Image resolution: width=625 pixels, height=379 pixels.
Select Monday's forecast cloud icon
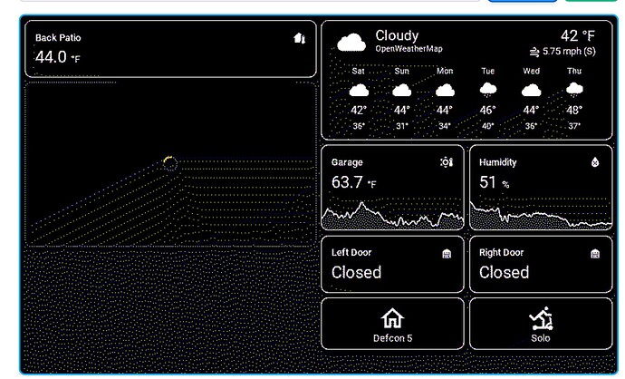click(445, 91)
